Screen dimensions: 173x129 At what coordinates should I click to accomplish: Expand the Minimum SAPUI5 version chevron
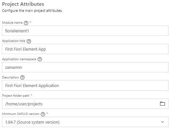[162, 122]
